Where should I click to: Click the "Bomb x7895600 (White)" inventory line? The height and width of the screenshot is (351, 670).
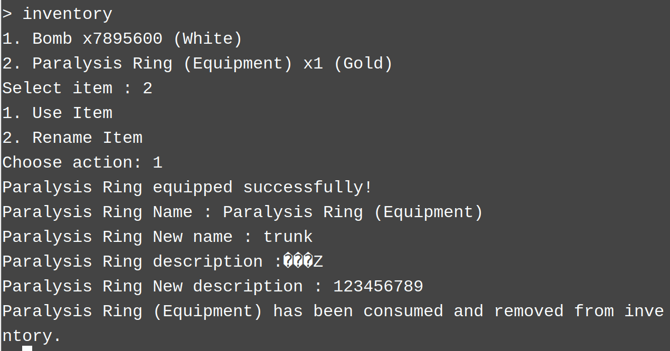(x=121, y=39)
